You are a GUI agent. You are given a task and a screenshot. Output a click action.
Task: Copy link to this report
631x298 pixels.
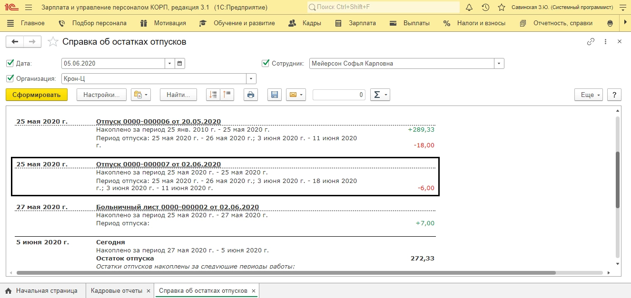(x=591, y=42)
